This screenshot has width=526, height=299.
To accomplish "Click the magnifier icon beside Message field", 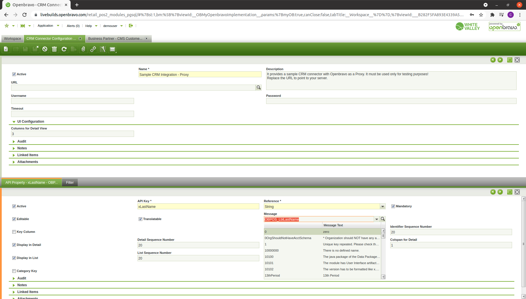I will click(383, 219).
